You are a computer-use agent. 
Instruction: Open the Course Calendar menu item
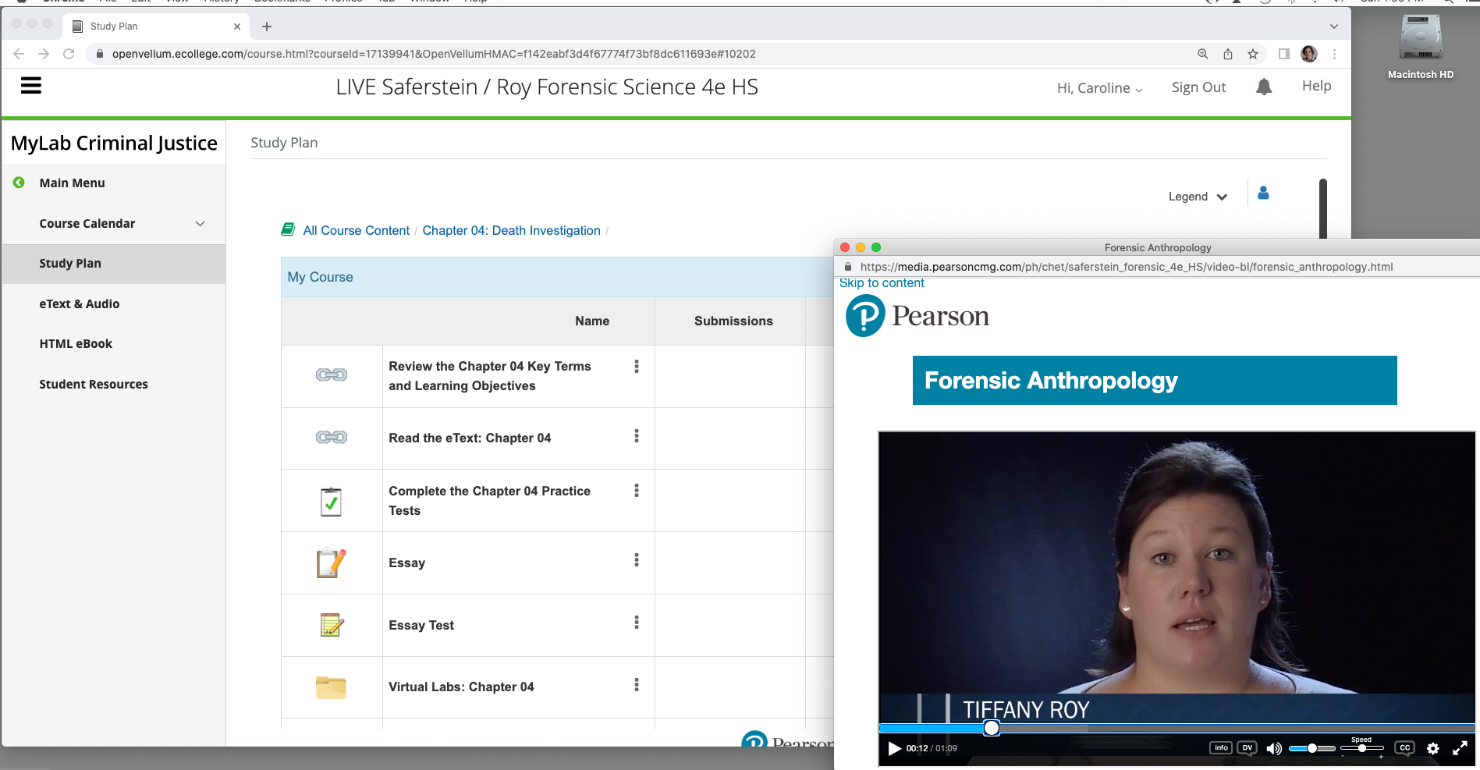(87, 223)
